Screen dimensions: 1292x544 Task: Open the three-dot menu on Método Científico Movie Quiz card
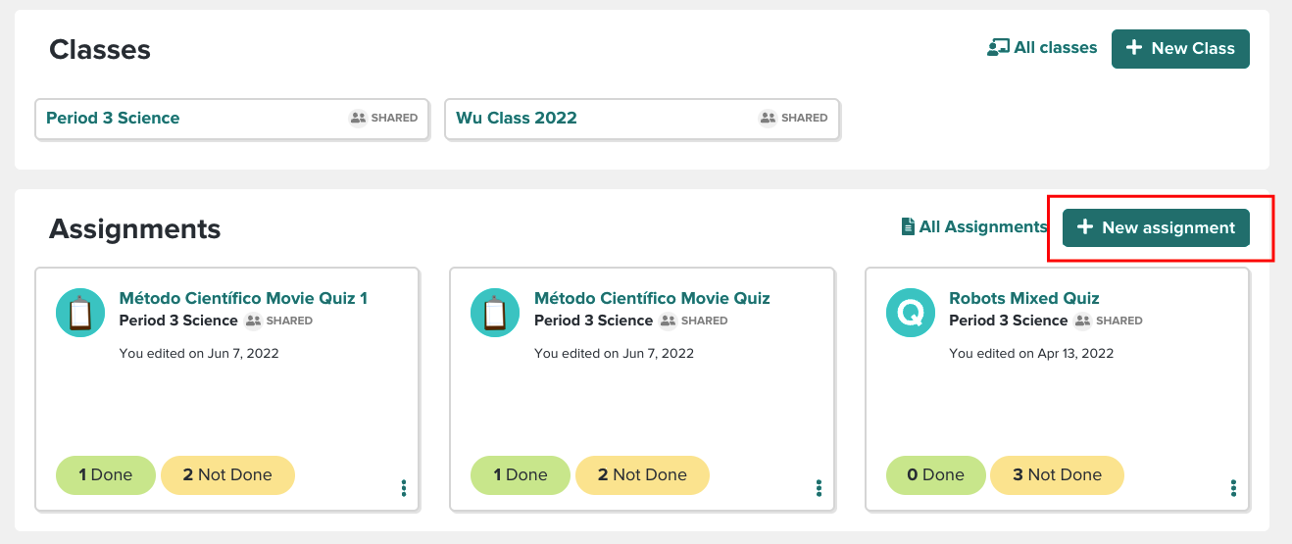coord(819,488)
